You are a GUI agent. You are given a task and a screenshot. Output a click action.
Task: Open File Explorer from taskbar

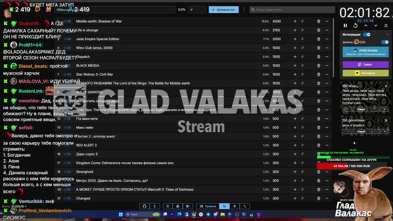(223, 215)
